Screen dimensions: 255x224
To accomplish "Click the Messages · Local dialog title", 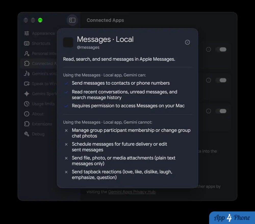I will point(105,39).
